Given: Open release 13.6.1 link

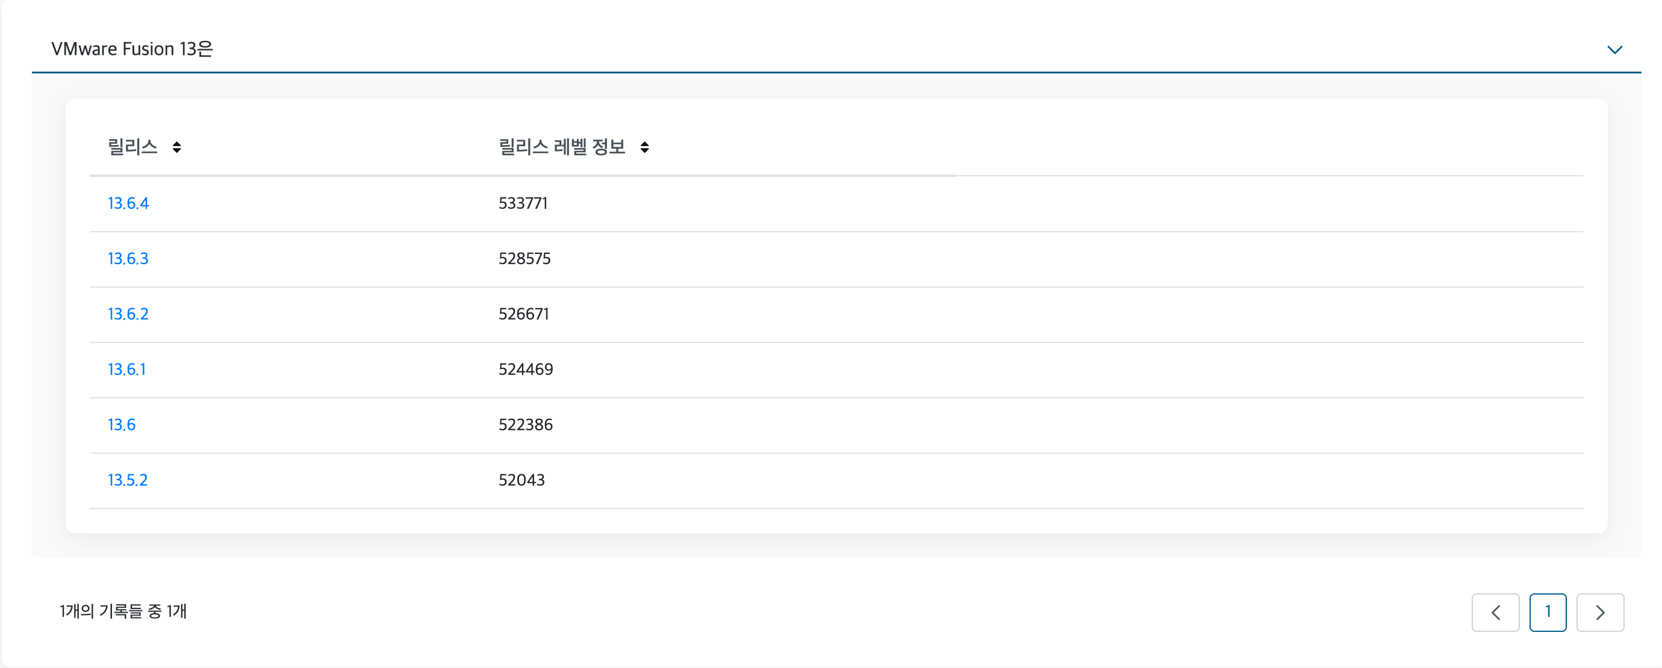Looking at the screenshot, I should click(x=127, y=370).
